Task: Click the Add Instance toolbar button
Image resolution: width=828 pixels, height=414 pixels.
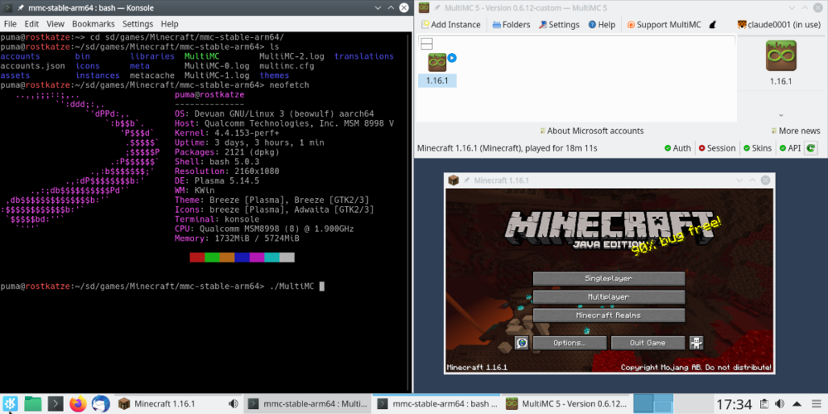Action: click(450, 25)
